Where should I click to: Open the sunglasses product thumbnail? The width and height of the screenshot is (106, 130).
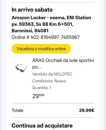pos(21,68)
